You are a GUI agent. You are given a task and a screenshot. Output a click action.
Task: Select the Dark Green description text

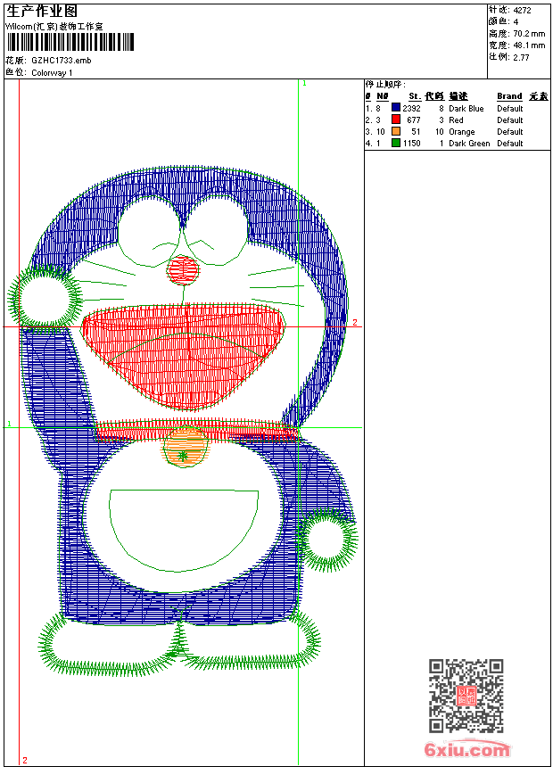point(469,144)
